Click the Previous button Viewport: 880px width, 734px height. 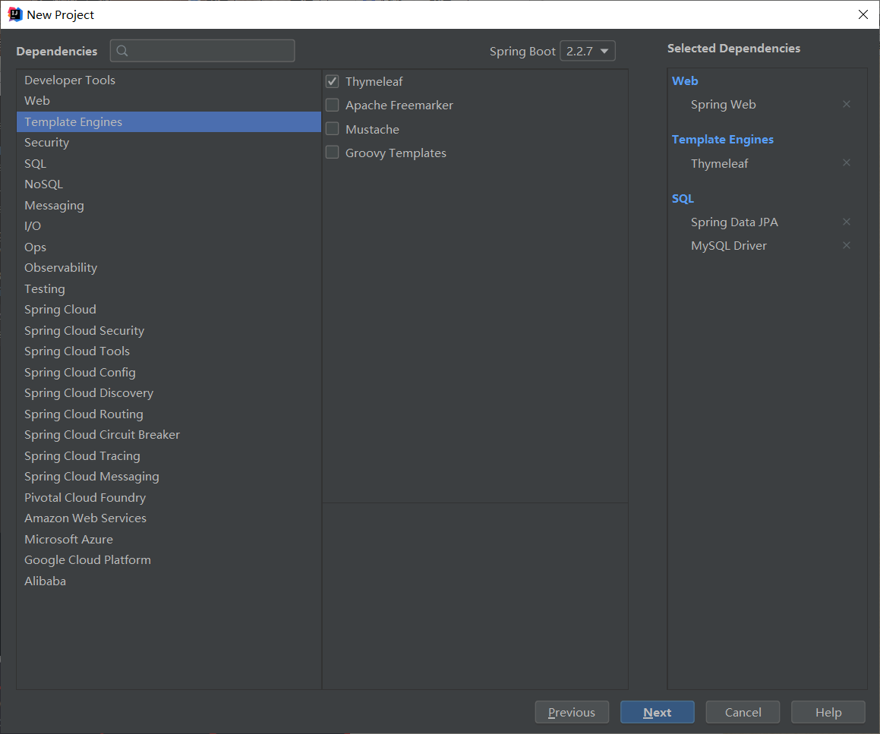coord(572,712)
